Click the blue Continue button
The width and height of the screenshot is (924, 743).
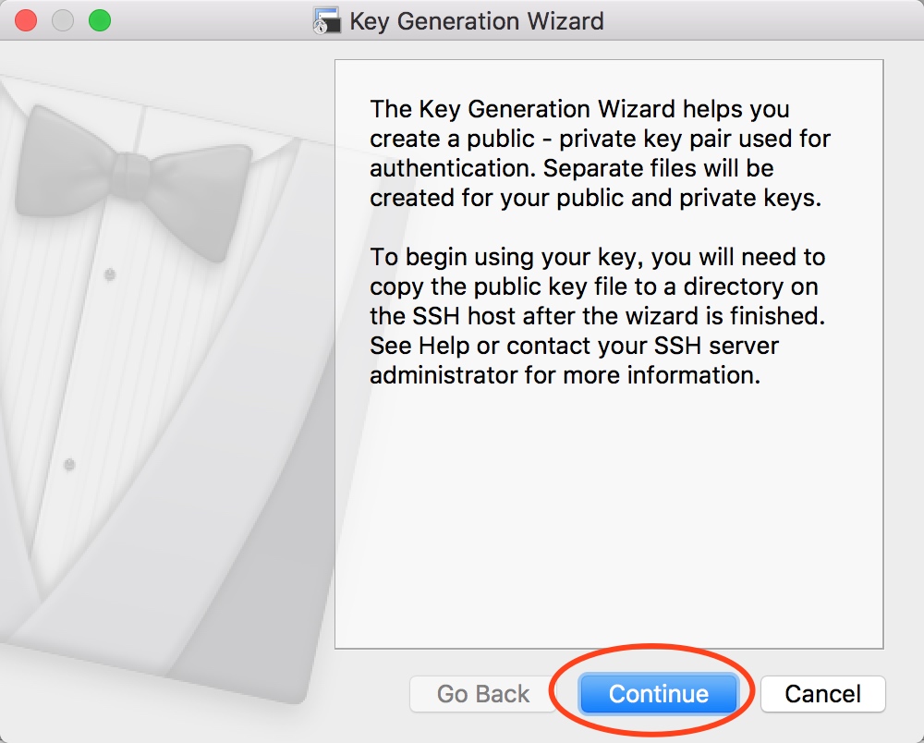pyautogui.click(x=658, y=693)
